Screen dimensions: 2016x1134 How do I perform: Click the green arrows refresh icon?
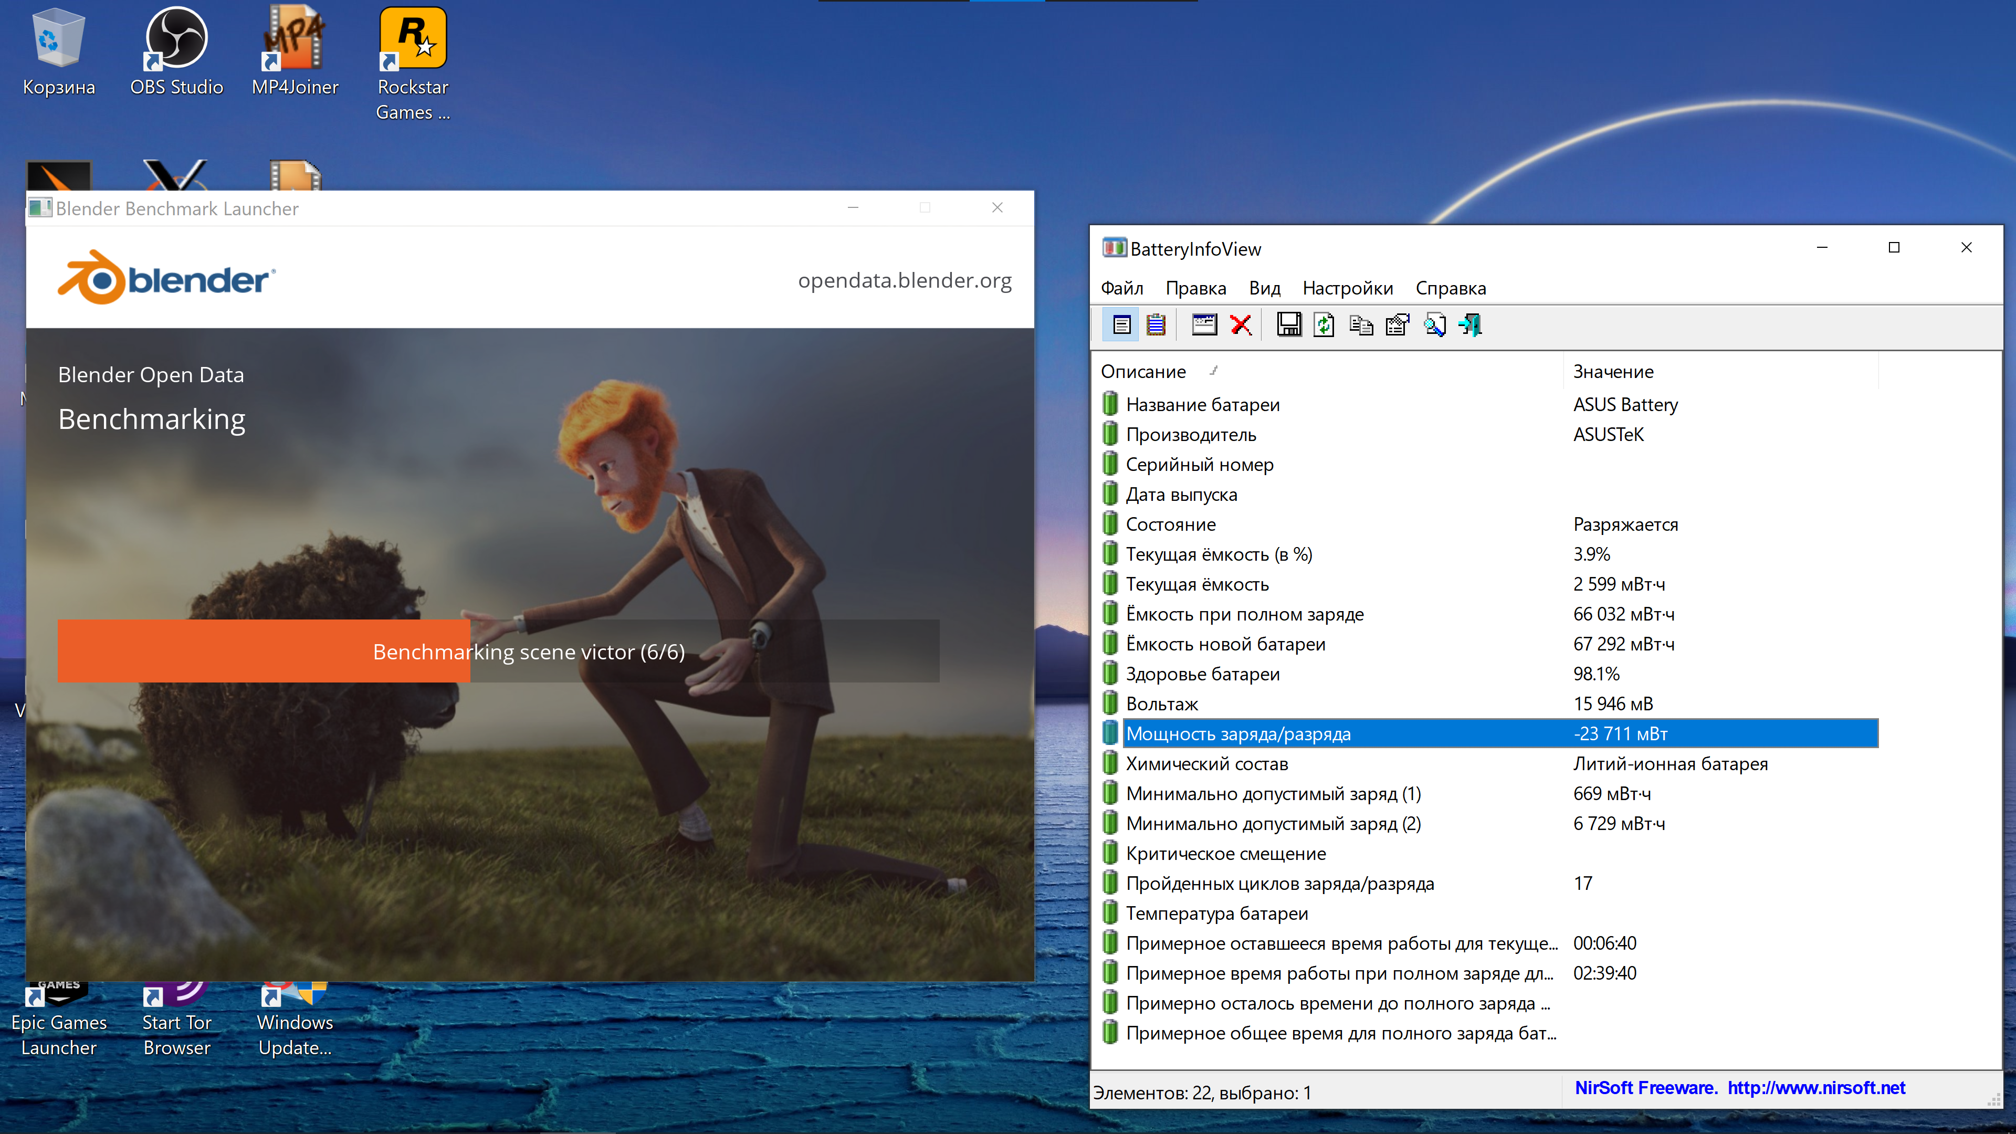click(x=1324, y=325)
